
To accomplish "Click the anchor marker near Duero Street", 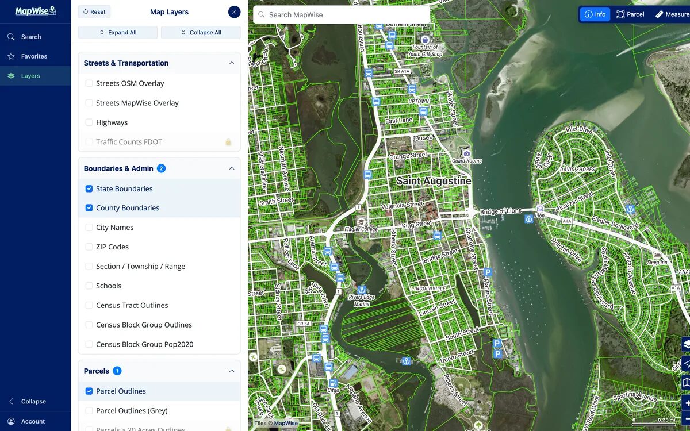I will point(406,361).
